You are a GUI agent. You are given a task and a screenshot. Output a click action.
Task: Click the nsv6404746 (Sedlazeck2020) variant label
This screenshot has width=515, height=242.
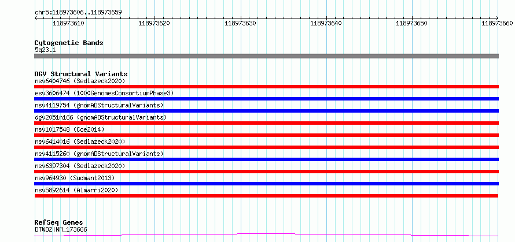point(80,81)
